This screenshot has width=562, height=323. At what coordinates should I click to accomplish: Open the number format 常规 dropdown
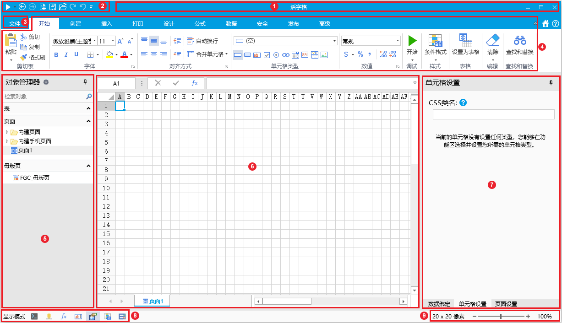click(x=398, y=41)
